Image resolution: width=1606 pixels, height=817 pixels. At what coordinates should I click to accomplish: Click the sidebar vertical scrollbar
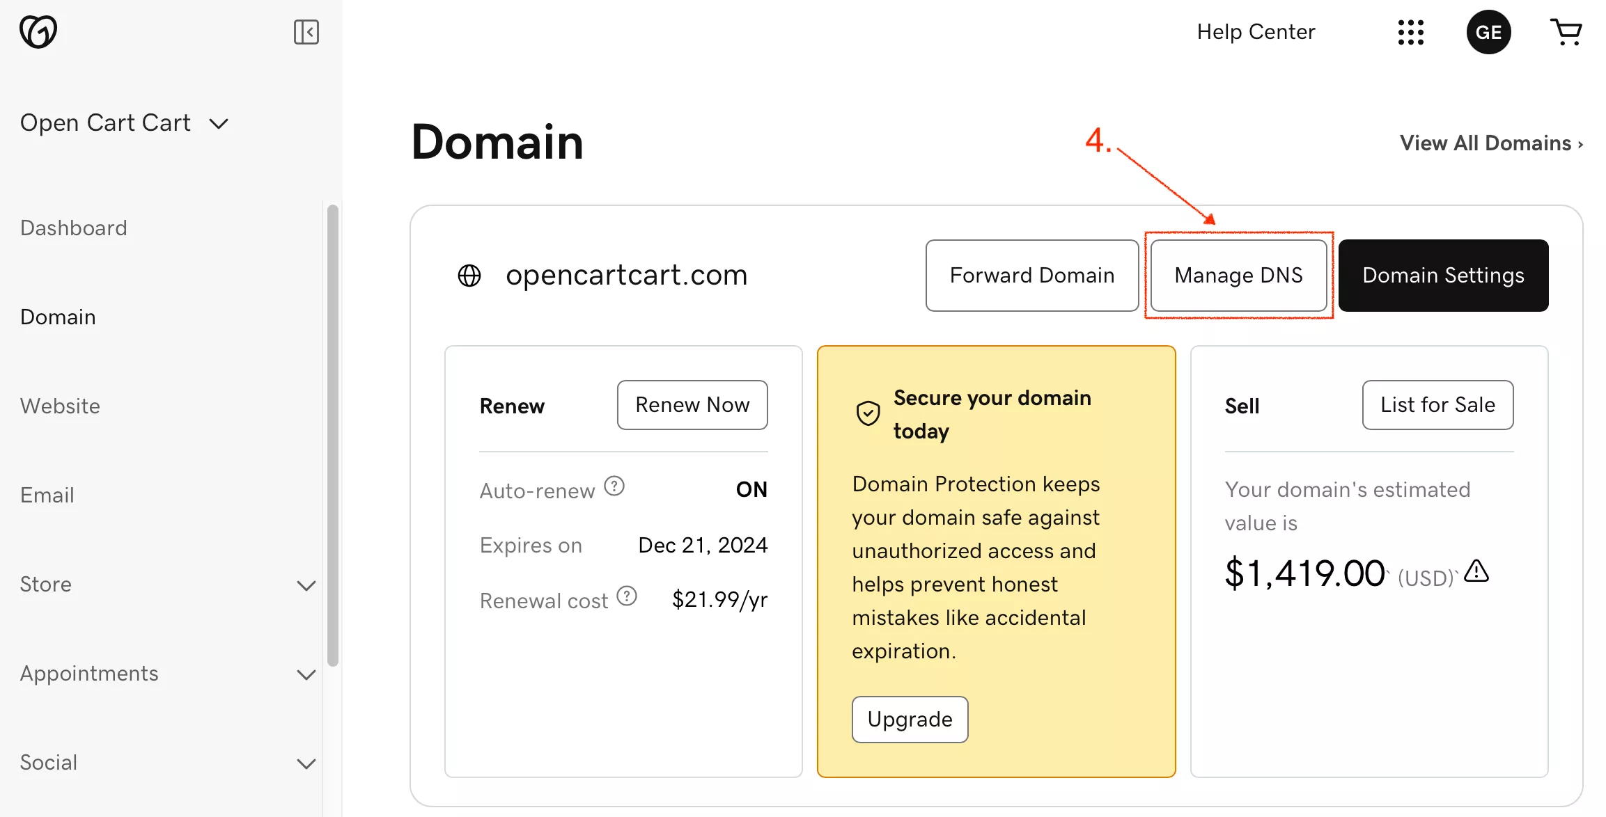coord(333,435)
